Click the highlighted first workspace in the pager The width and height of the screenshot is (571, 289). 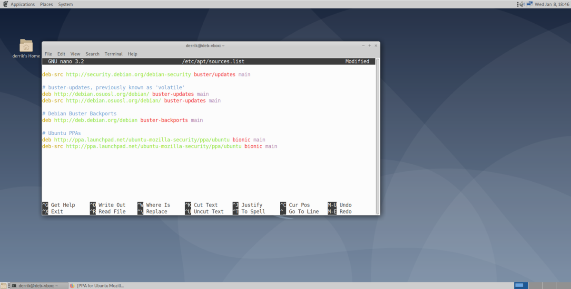coord(521,285)
